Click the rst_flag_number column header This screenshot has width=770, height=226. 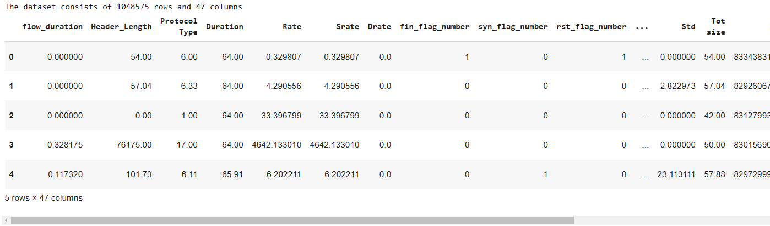click(x=591, y=26)
